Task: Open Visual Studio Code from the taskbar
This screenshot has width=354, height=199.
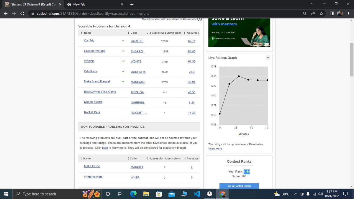Action: pos(197,194)
